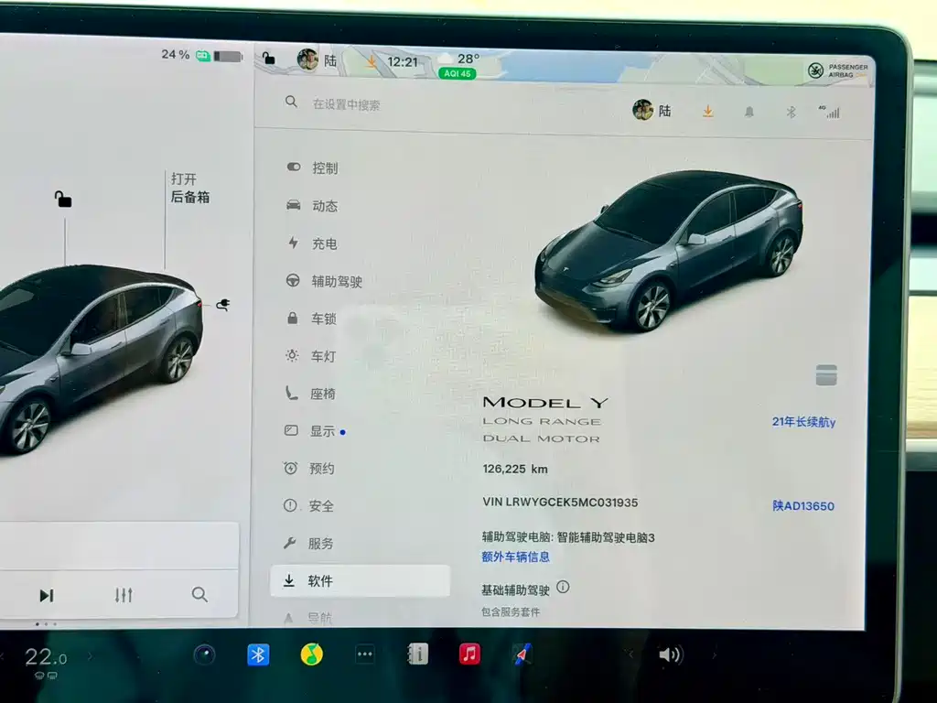Tap the 12:21 clock in status bar

click(403, 61)
